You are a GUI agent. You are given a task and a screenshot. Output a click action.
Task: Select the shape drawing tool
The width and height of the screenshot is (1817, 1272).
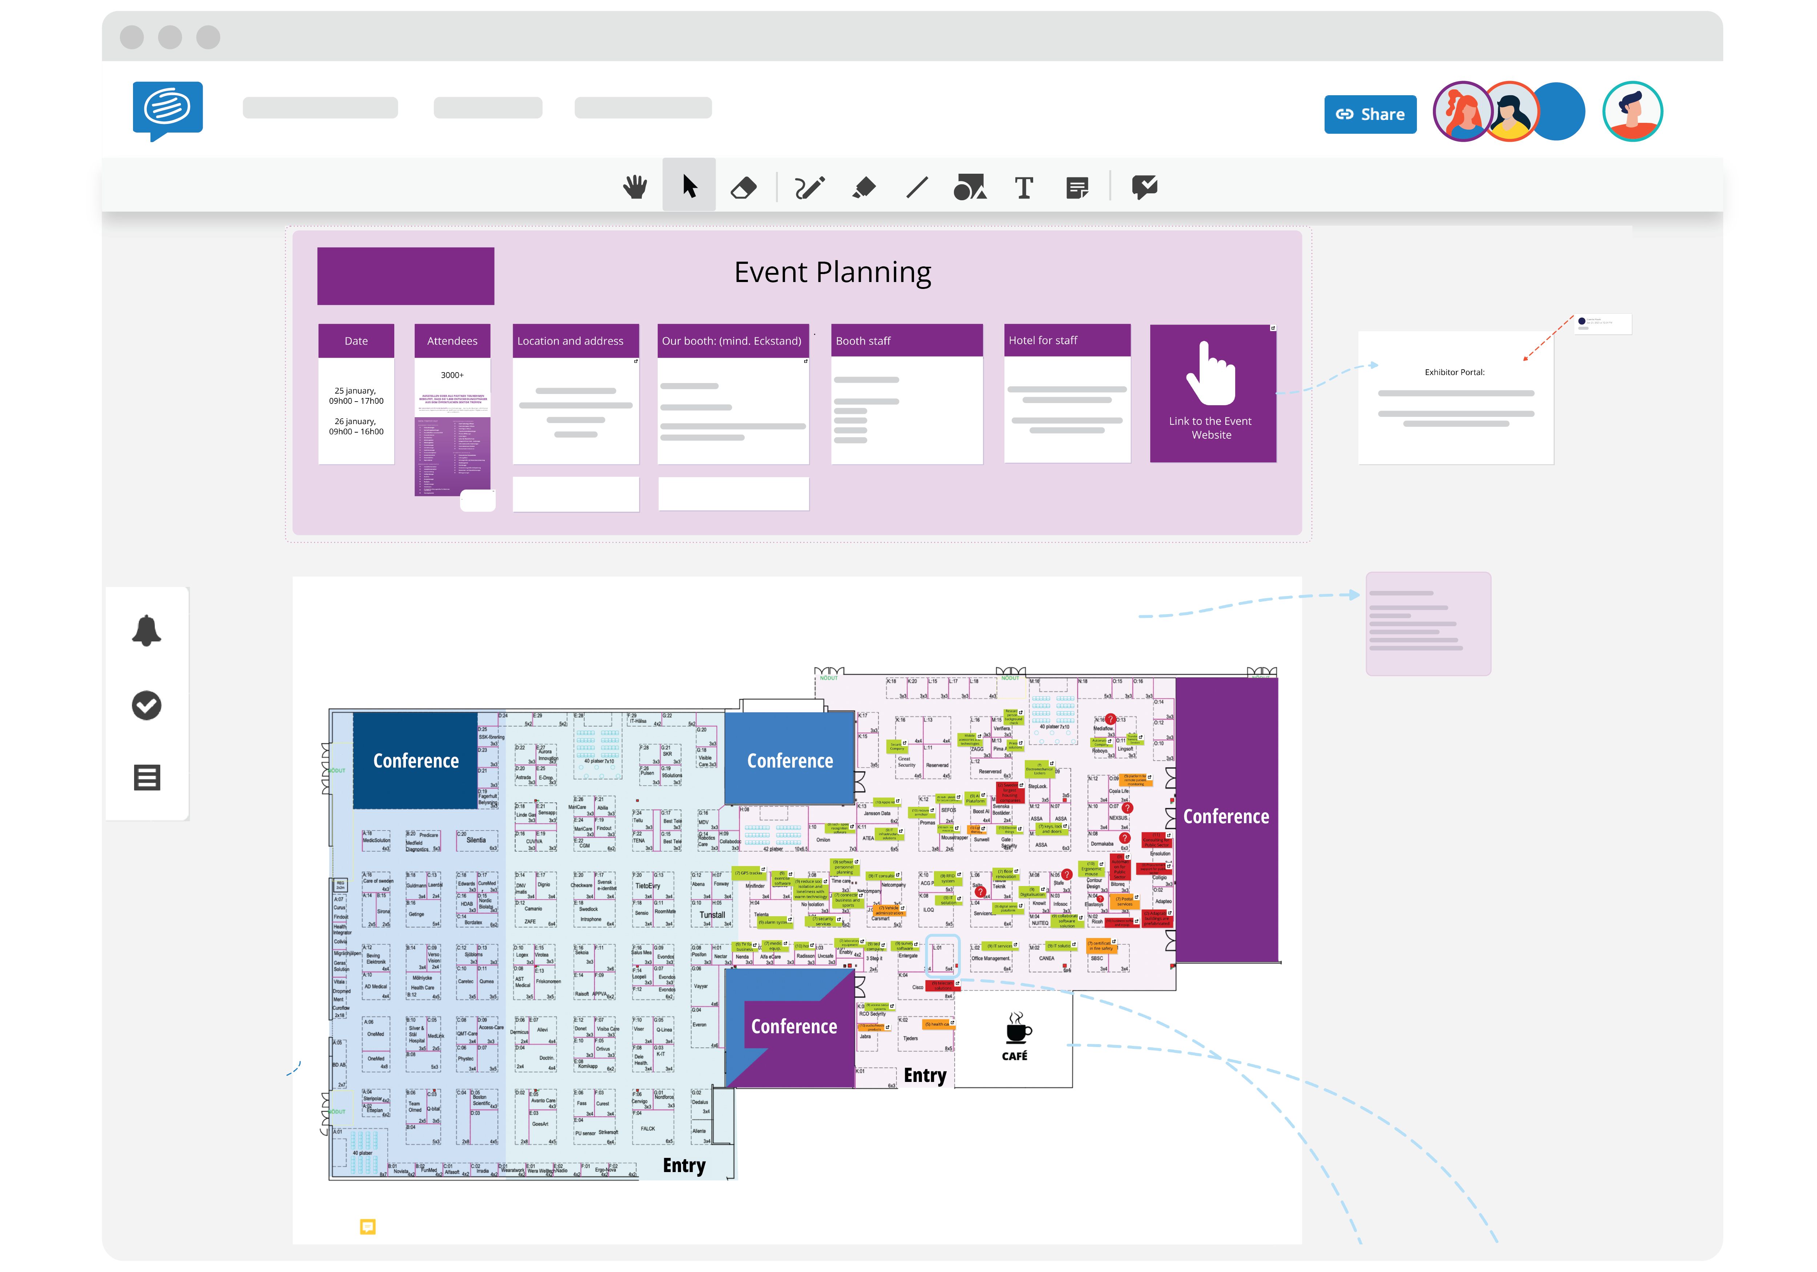click(971, 188)
